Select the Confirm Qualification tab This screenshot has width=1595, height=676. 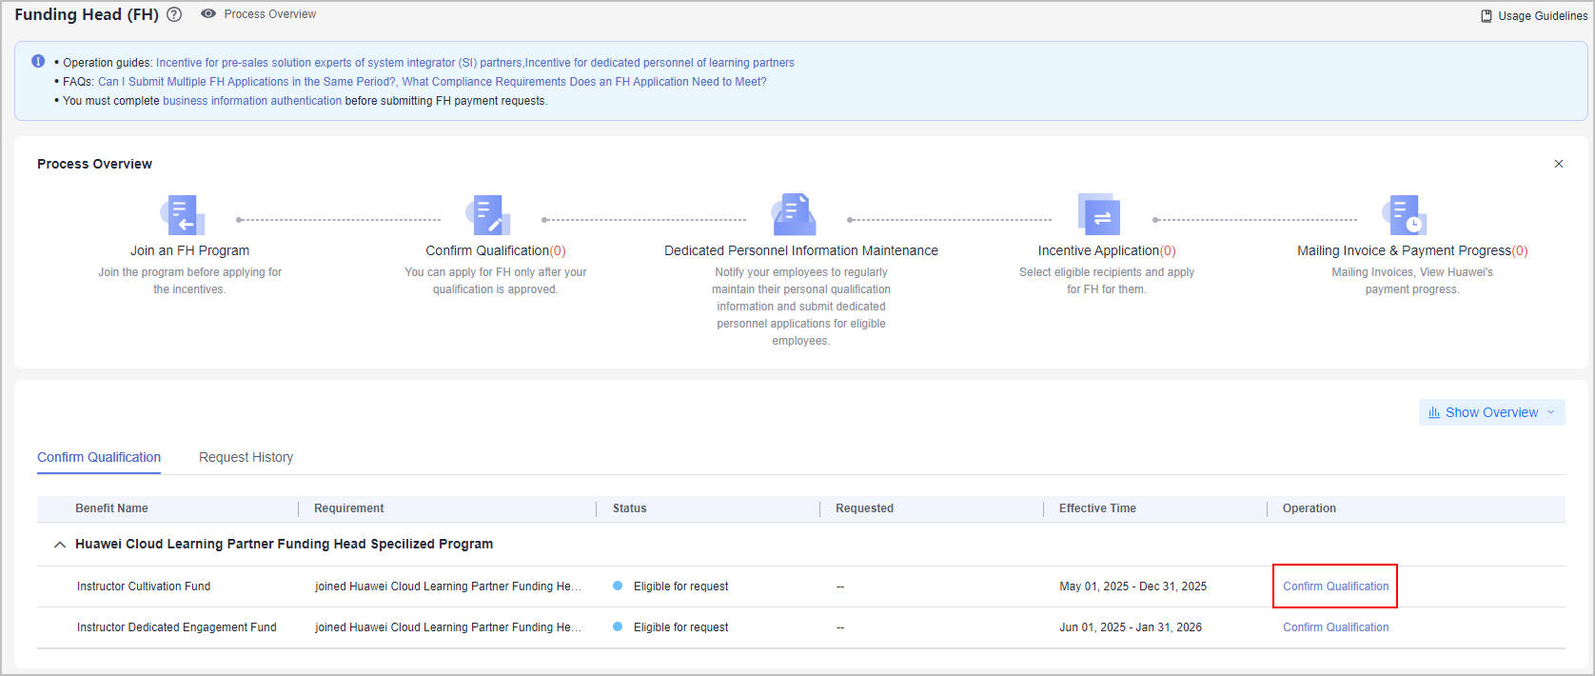[99, 457]
